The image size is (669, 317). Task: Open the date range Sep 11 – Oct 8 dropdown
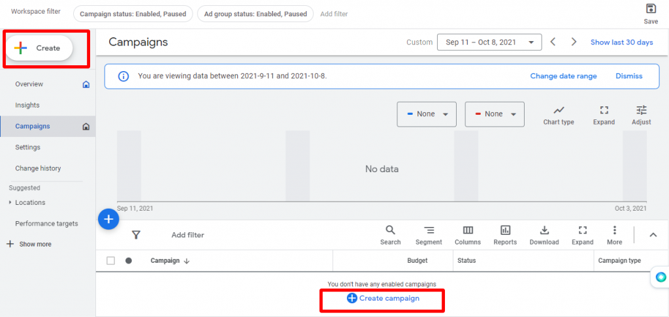click(489, 42)
